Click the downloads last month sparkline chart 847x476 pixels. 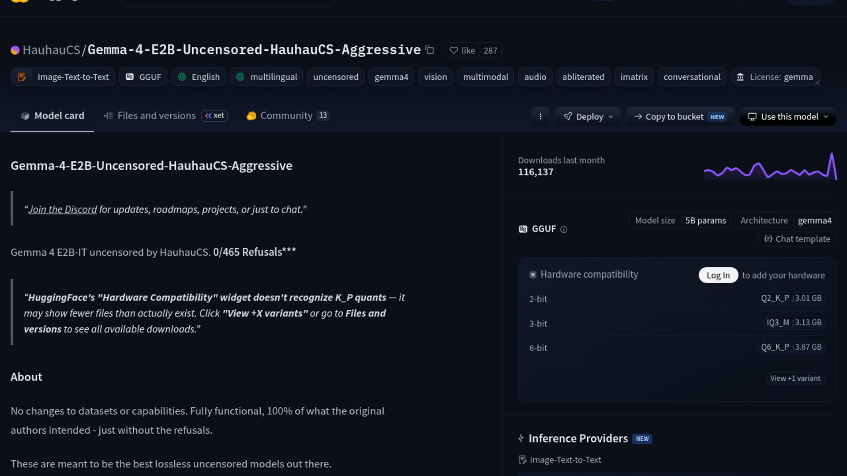click(770, 166)
